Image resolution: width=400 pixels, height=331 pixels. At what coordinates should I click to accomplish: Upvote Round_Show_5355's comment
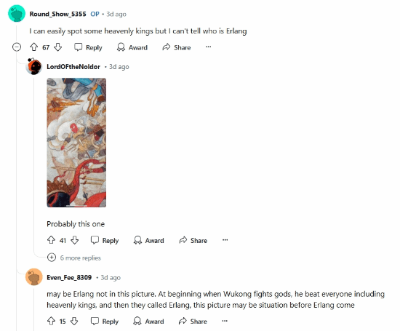[x=34, y=47]
